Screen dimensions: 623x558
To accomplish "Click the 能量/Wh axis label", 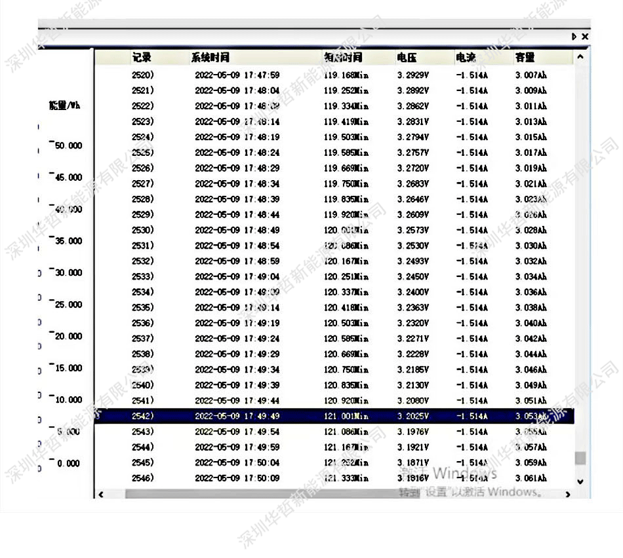I will pyautogui.click(x=64, y=105).
